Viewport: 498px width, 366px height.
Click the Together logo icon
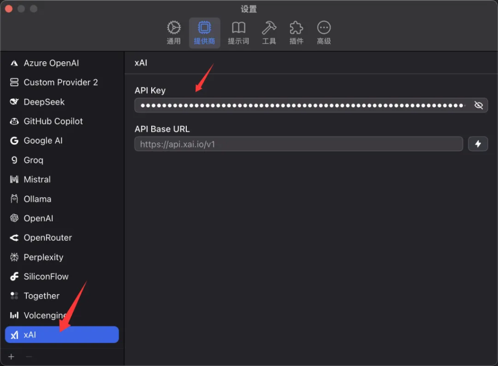pos(14,296)
